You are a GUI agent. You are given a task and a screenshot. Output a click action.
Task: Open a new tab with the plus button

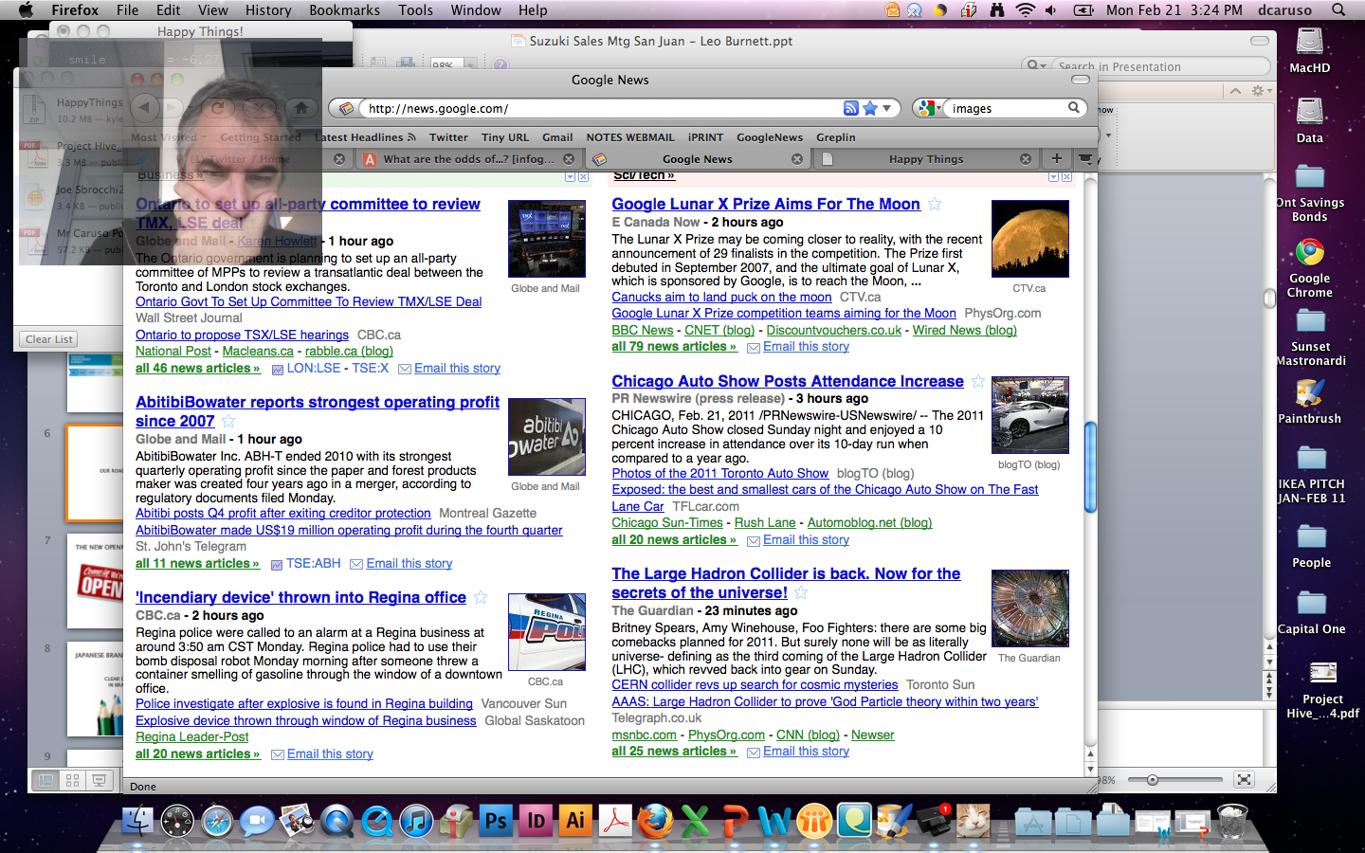pos(1056,158)
